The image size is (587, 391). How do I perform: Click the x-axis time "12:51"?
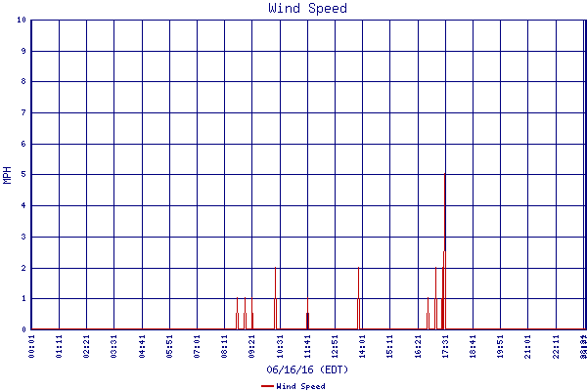point(335,346)
